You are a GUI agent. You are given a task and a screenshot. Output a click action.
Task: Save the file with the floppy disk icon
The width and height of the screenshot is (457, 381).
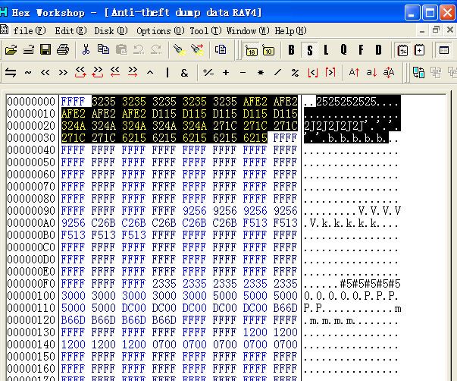pyautogui.click(x=45, y=50)
